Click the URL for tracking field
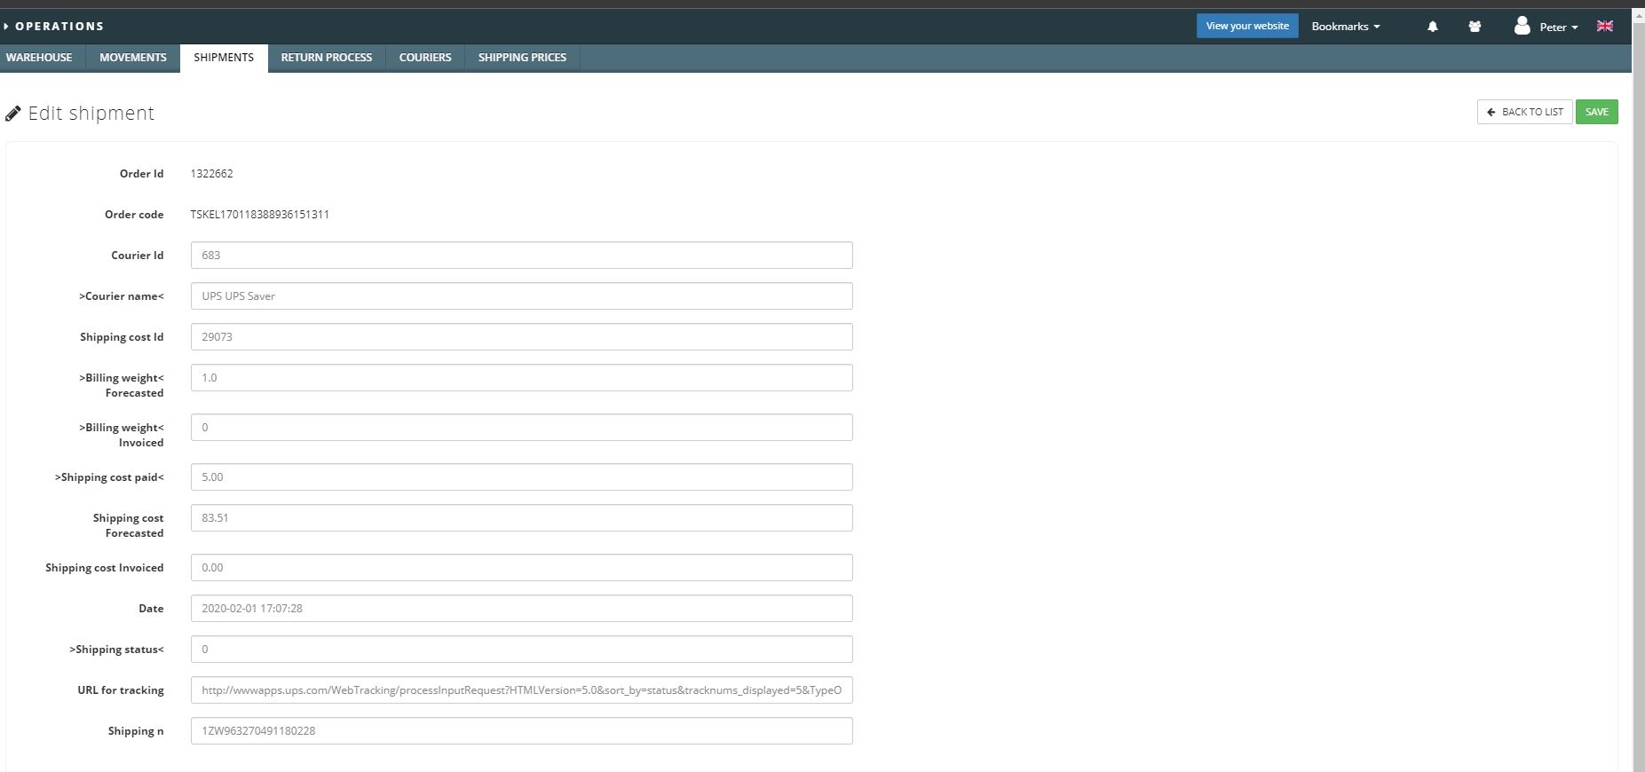Screen dimensions: 1645x772 click(521, 690)
